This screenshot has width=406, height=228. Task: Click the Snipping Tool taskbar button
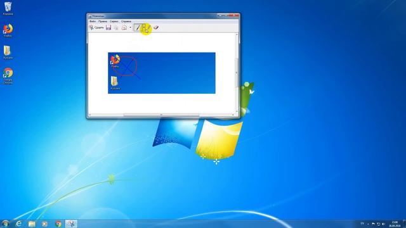click(71, 224)
